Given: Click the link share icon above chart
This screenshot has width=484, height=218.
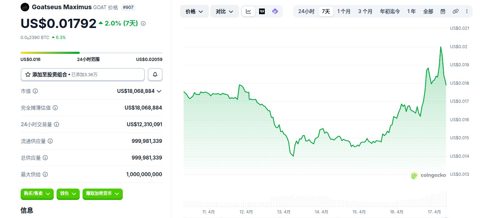Looking at the screenshot, I should click(455, 11).
